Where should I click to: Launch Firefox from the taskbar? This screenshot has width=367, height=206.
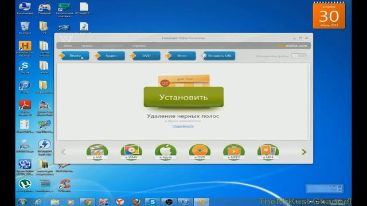136,201
